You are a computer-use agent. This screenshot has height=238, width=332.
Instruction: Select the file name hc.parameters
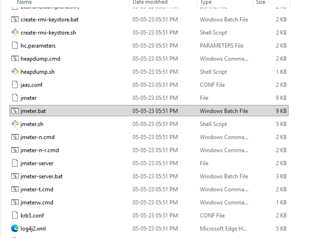tap(38, 46)
